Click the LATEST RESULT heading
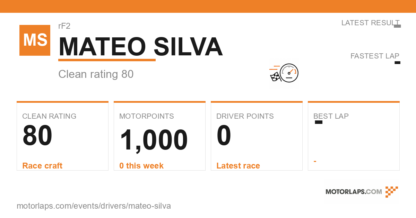Image resolution: width=416 pixels, height=218 pixels. (370, 23)
